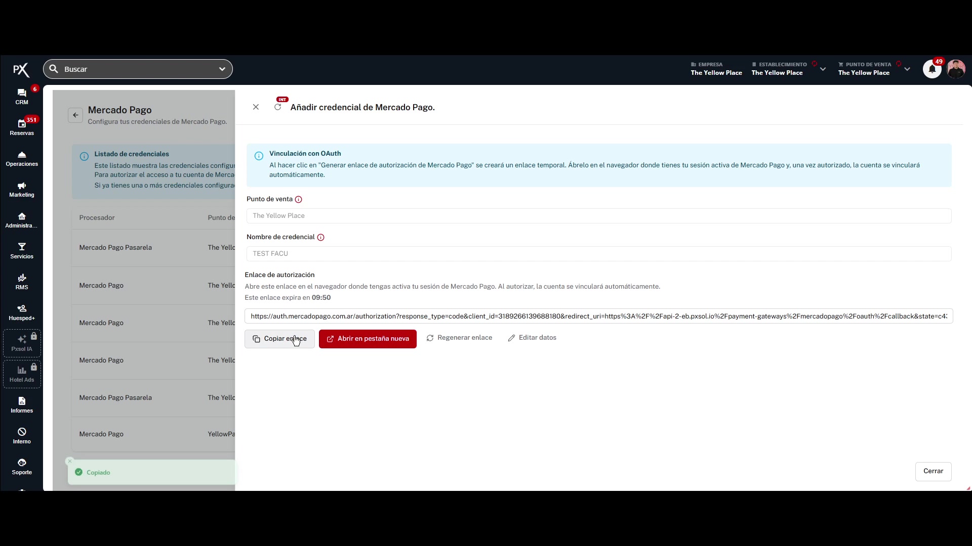Click the Listado de credenciales heading
Image resolution: width=972 pixels, height=546 pixels.
tap(132, 154)
